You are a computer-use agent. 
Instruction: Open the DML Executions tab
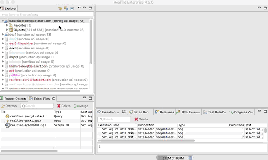188,112
